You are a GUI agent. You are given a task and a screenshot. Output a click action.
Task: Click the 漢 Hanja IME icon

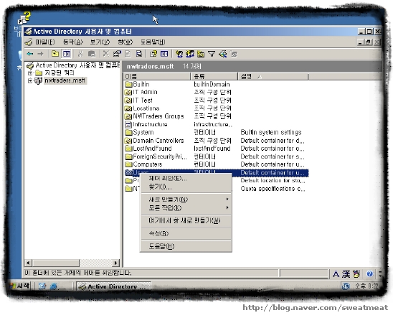[346, 274]
